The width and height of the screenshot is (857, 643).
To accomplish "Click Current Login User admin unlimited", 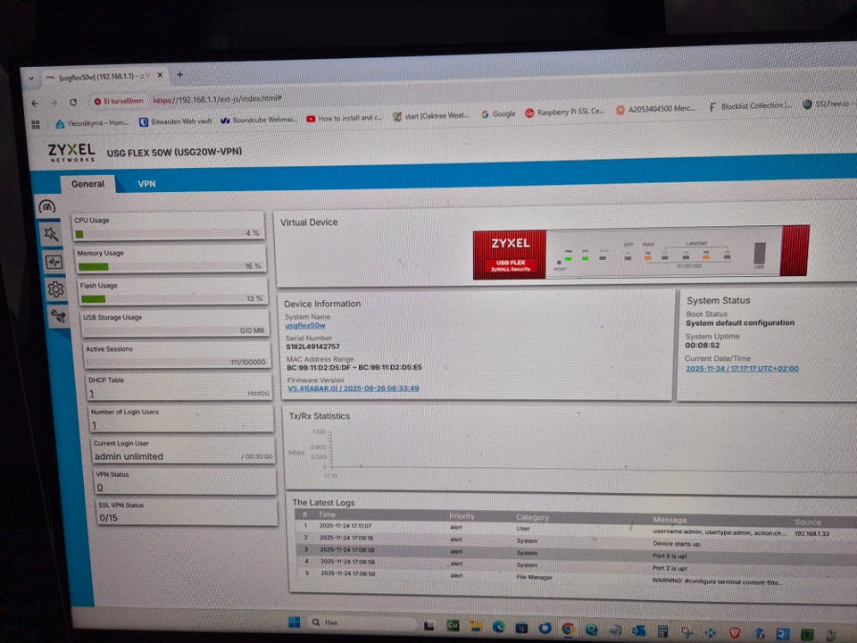I will pos(129,456).
